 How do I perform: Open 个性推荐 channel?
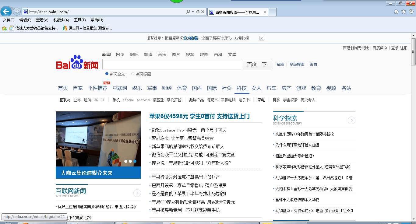(97, 88)
